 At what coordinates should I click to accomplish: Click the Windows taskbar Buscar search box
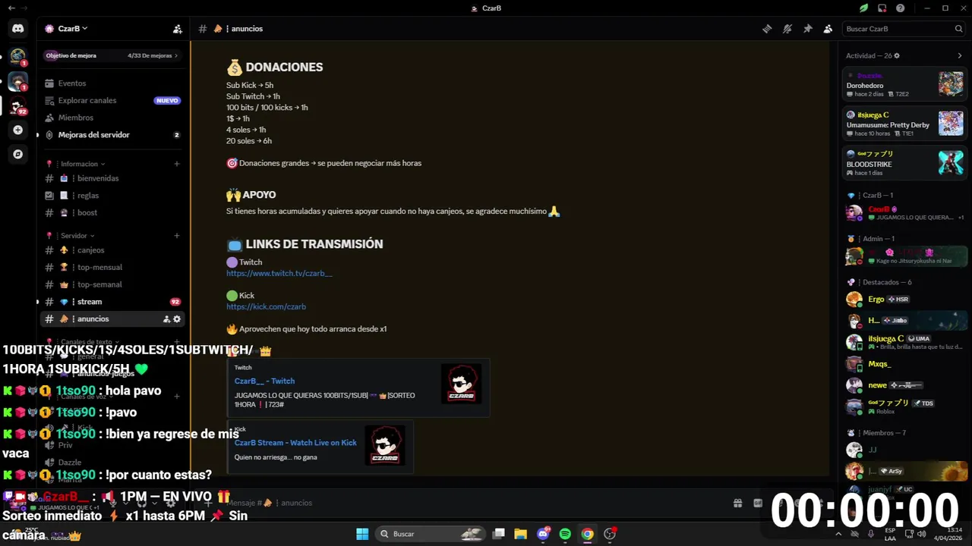tap(431, 534)
